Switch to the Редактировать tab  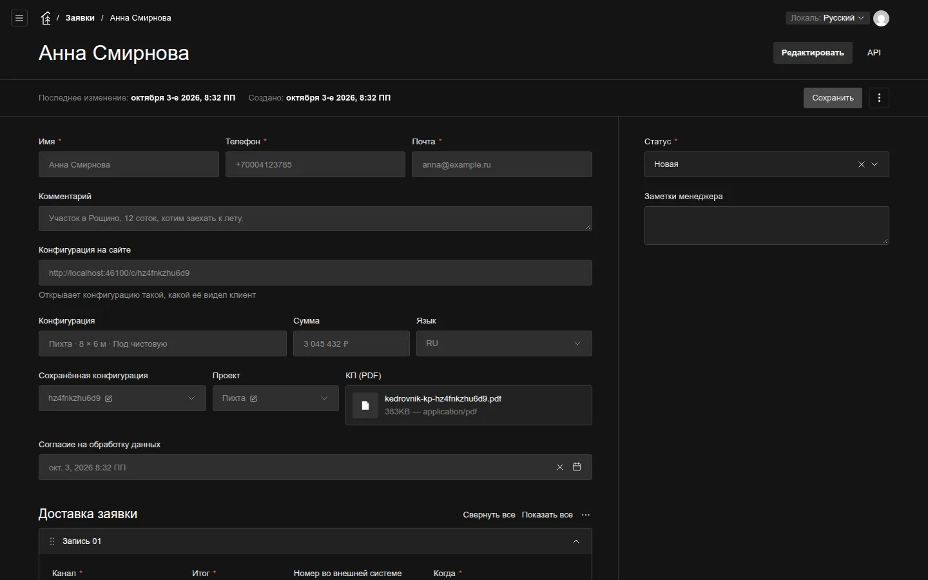(813, 53)
